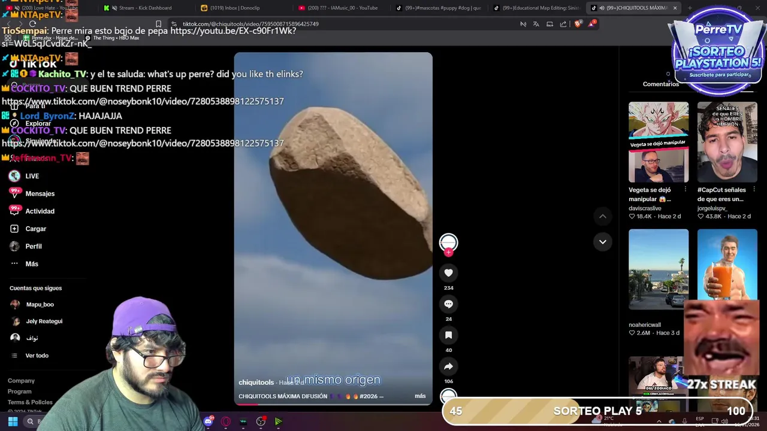Seek the video using the red progress bar
Viewport: 767px width, 431px height.
(x=333, y=404)
